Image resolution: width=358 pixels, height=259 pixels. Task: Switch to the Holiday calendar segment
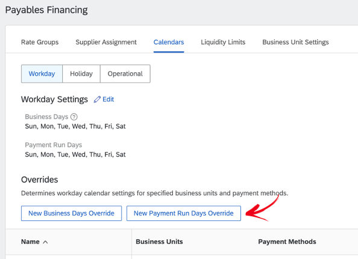click(81, 73)
